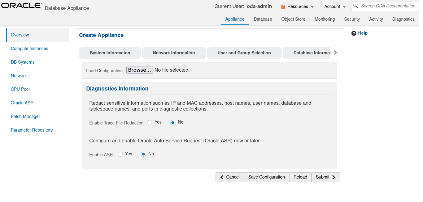Open Patch Manager in the sidebar
The width and height of the screenshot is (423, 202).
pyautogui.click(x=25, y=116)
